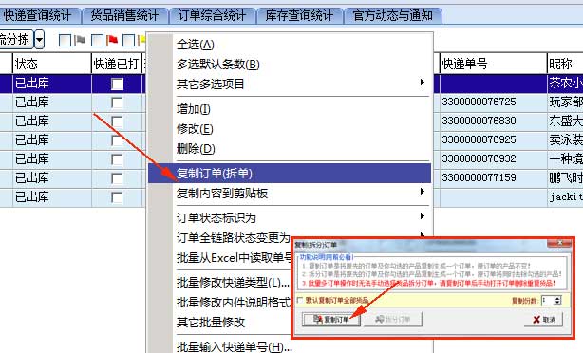This screenshot has width=583, height=353.
Task: Expand the 其它多选项目 submenu arrow
Action: coord(422,82)
